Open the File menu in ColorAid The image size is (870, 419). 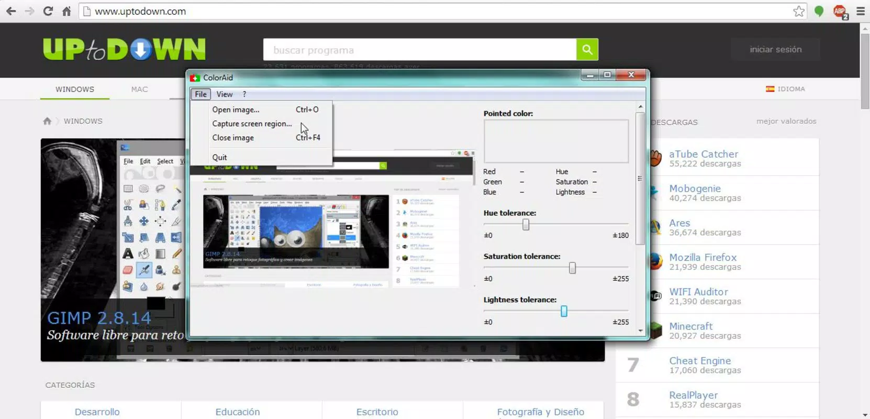(x=200, y=94)
